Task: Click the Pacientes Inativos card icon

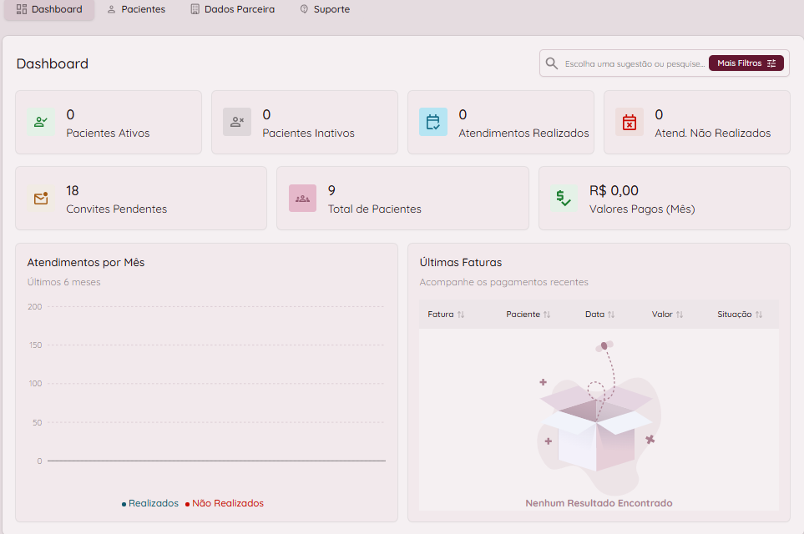Action: [237, 122]
